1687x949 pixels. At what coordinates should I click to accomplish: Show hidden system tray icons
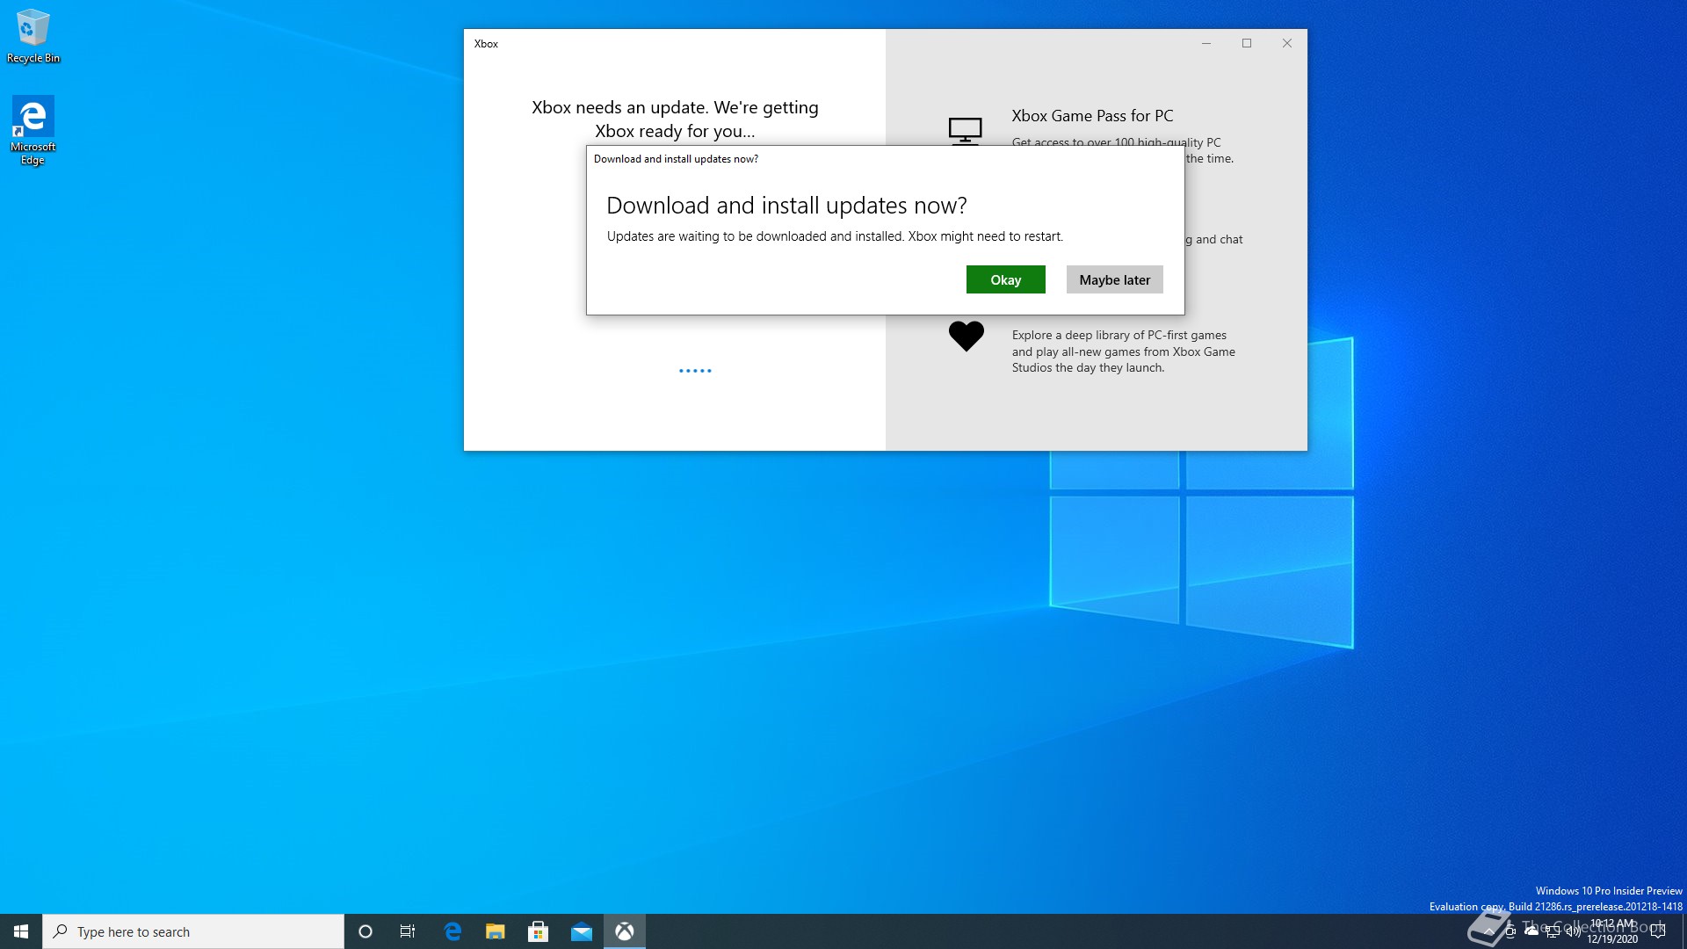point(1488,931)
